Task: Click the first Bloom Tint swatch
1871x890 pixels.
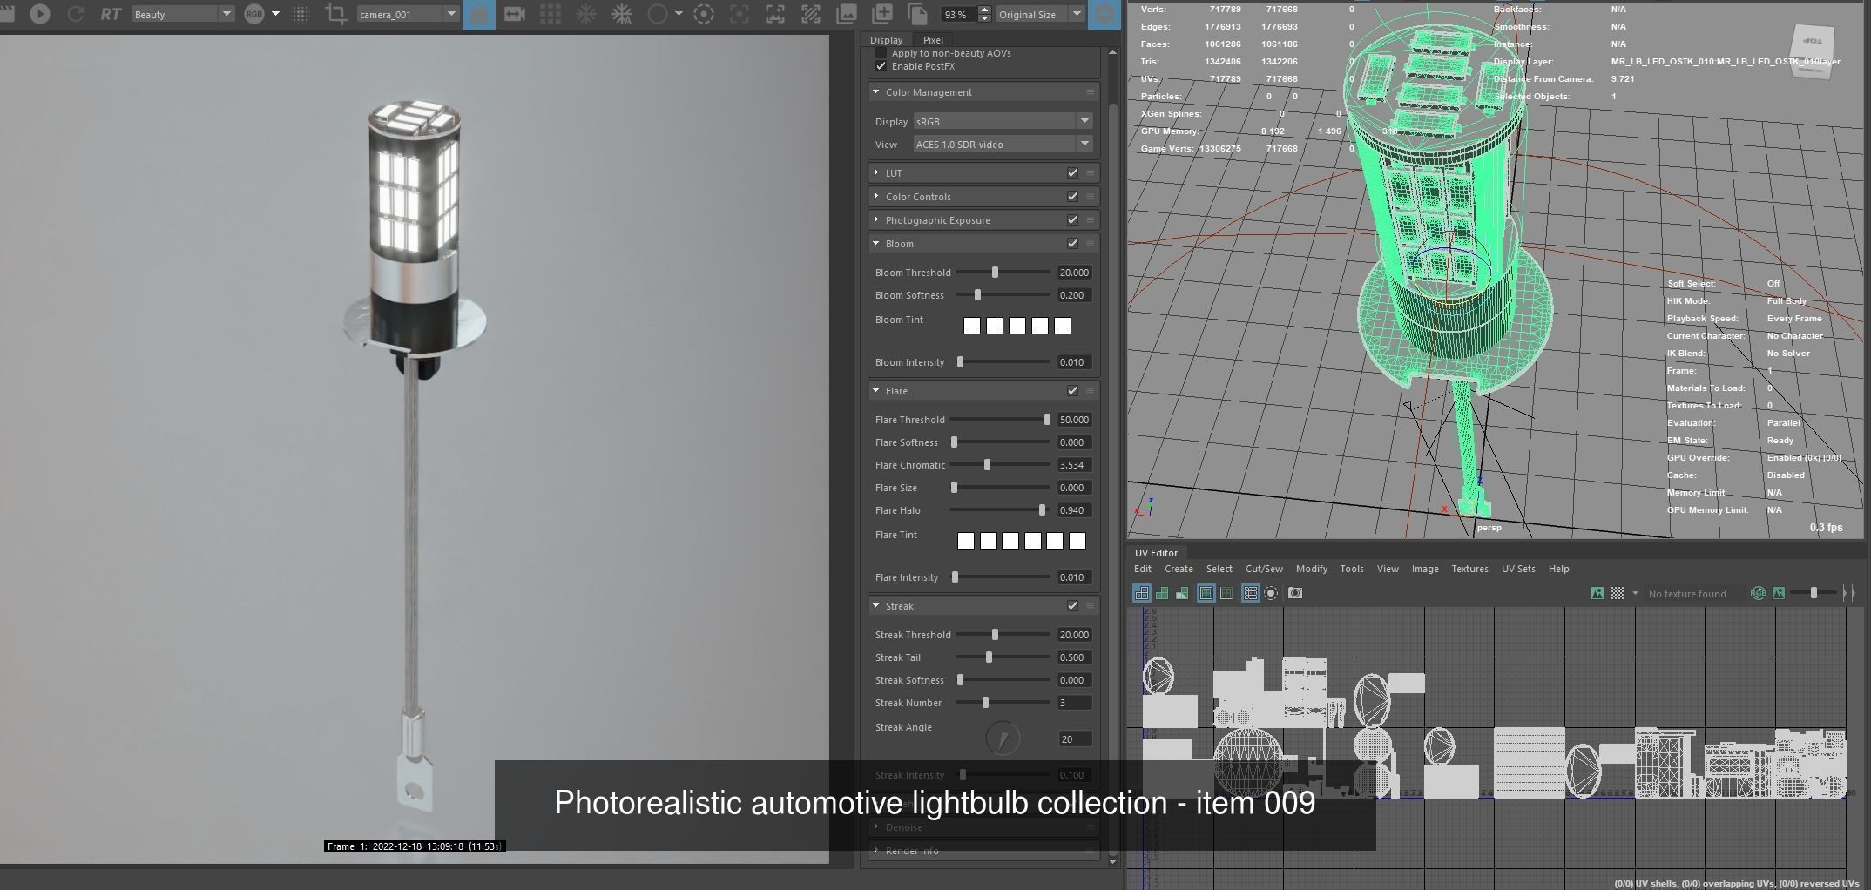Action: coord(972,326)
